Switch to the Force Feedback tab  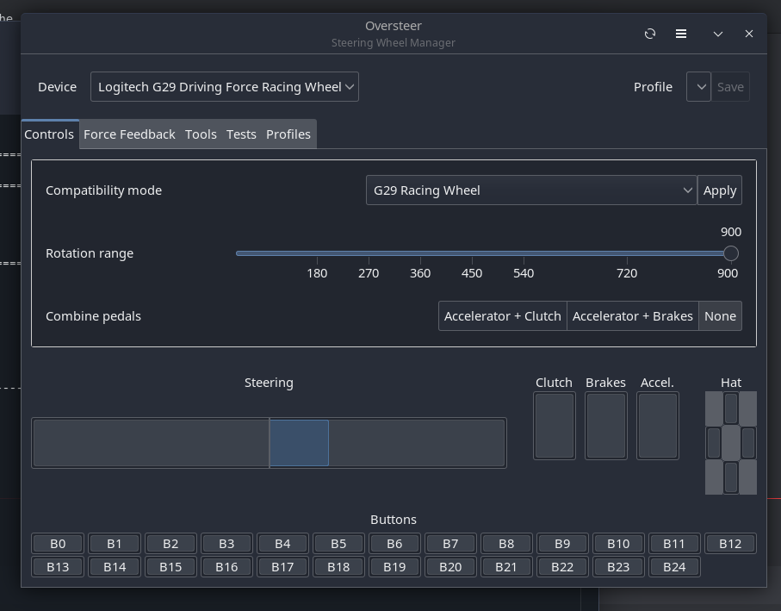point(129,134)
